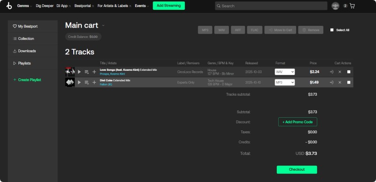Open the House genre link

[212, 70]
